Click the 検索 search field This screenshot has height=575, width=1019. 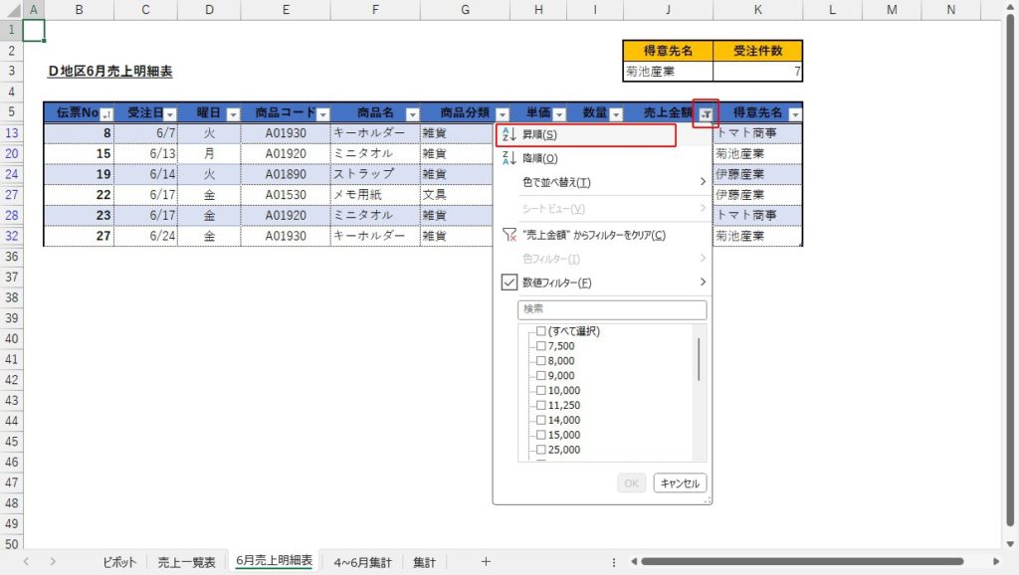(x=612, y=309)
